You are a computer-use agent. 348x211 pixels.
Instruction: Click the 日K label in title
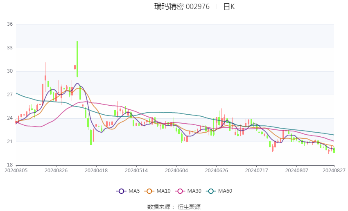pyautogui.click(x=229, y=7)
